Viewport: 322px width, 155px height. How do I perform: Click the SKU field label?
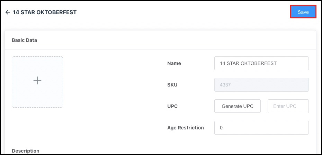click(x=172, y=85)
